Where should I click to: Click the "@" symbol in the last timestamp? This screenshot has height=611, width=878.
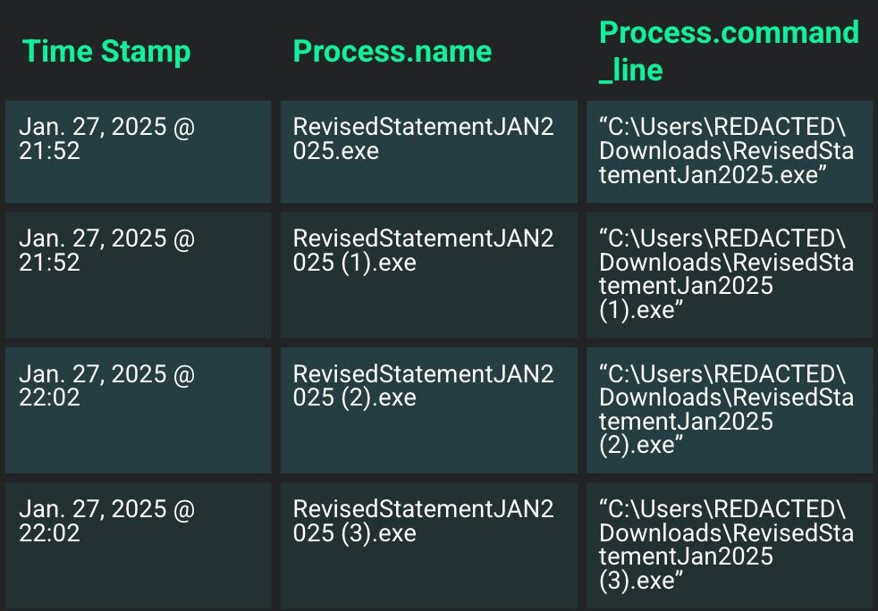pyautogui.click(x=182, y=509)
